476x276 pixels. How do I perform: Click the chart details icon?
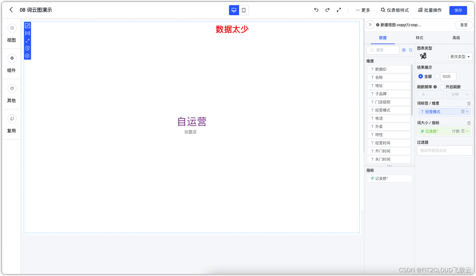pyautogui.click(x=27, y=48)
